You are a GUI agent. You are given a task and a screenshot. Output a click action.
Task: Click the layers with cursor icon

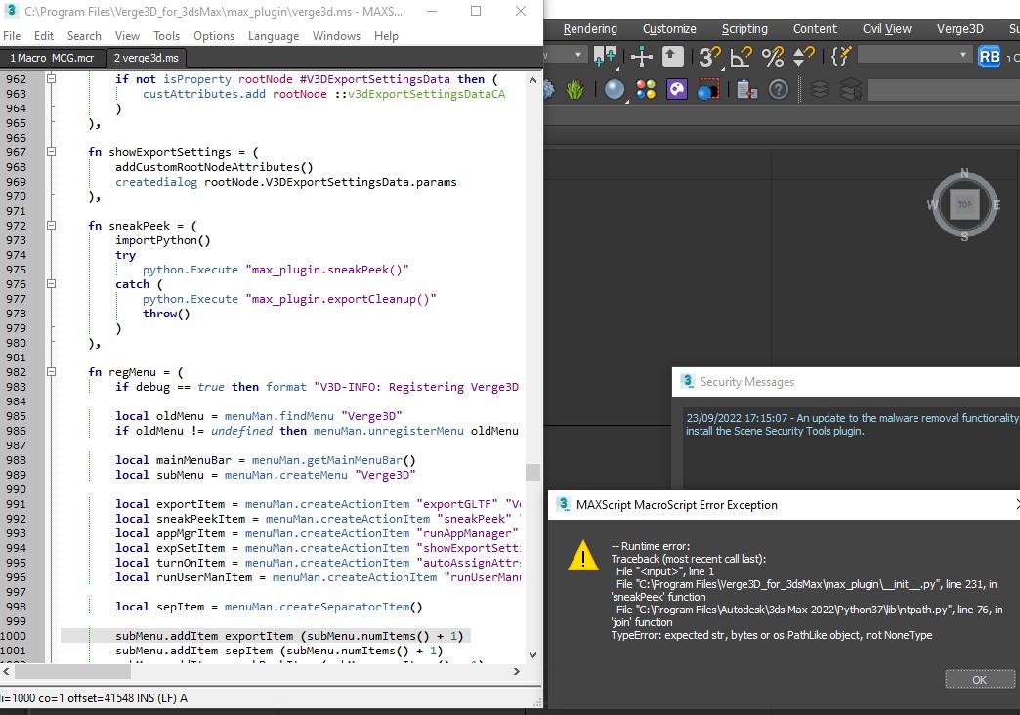coord(851,89)
